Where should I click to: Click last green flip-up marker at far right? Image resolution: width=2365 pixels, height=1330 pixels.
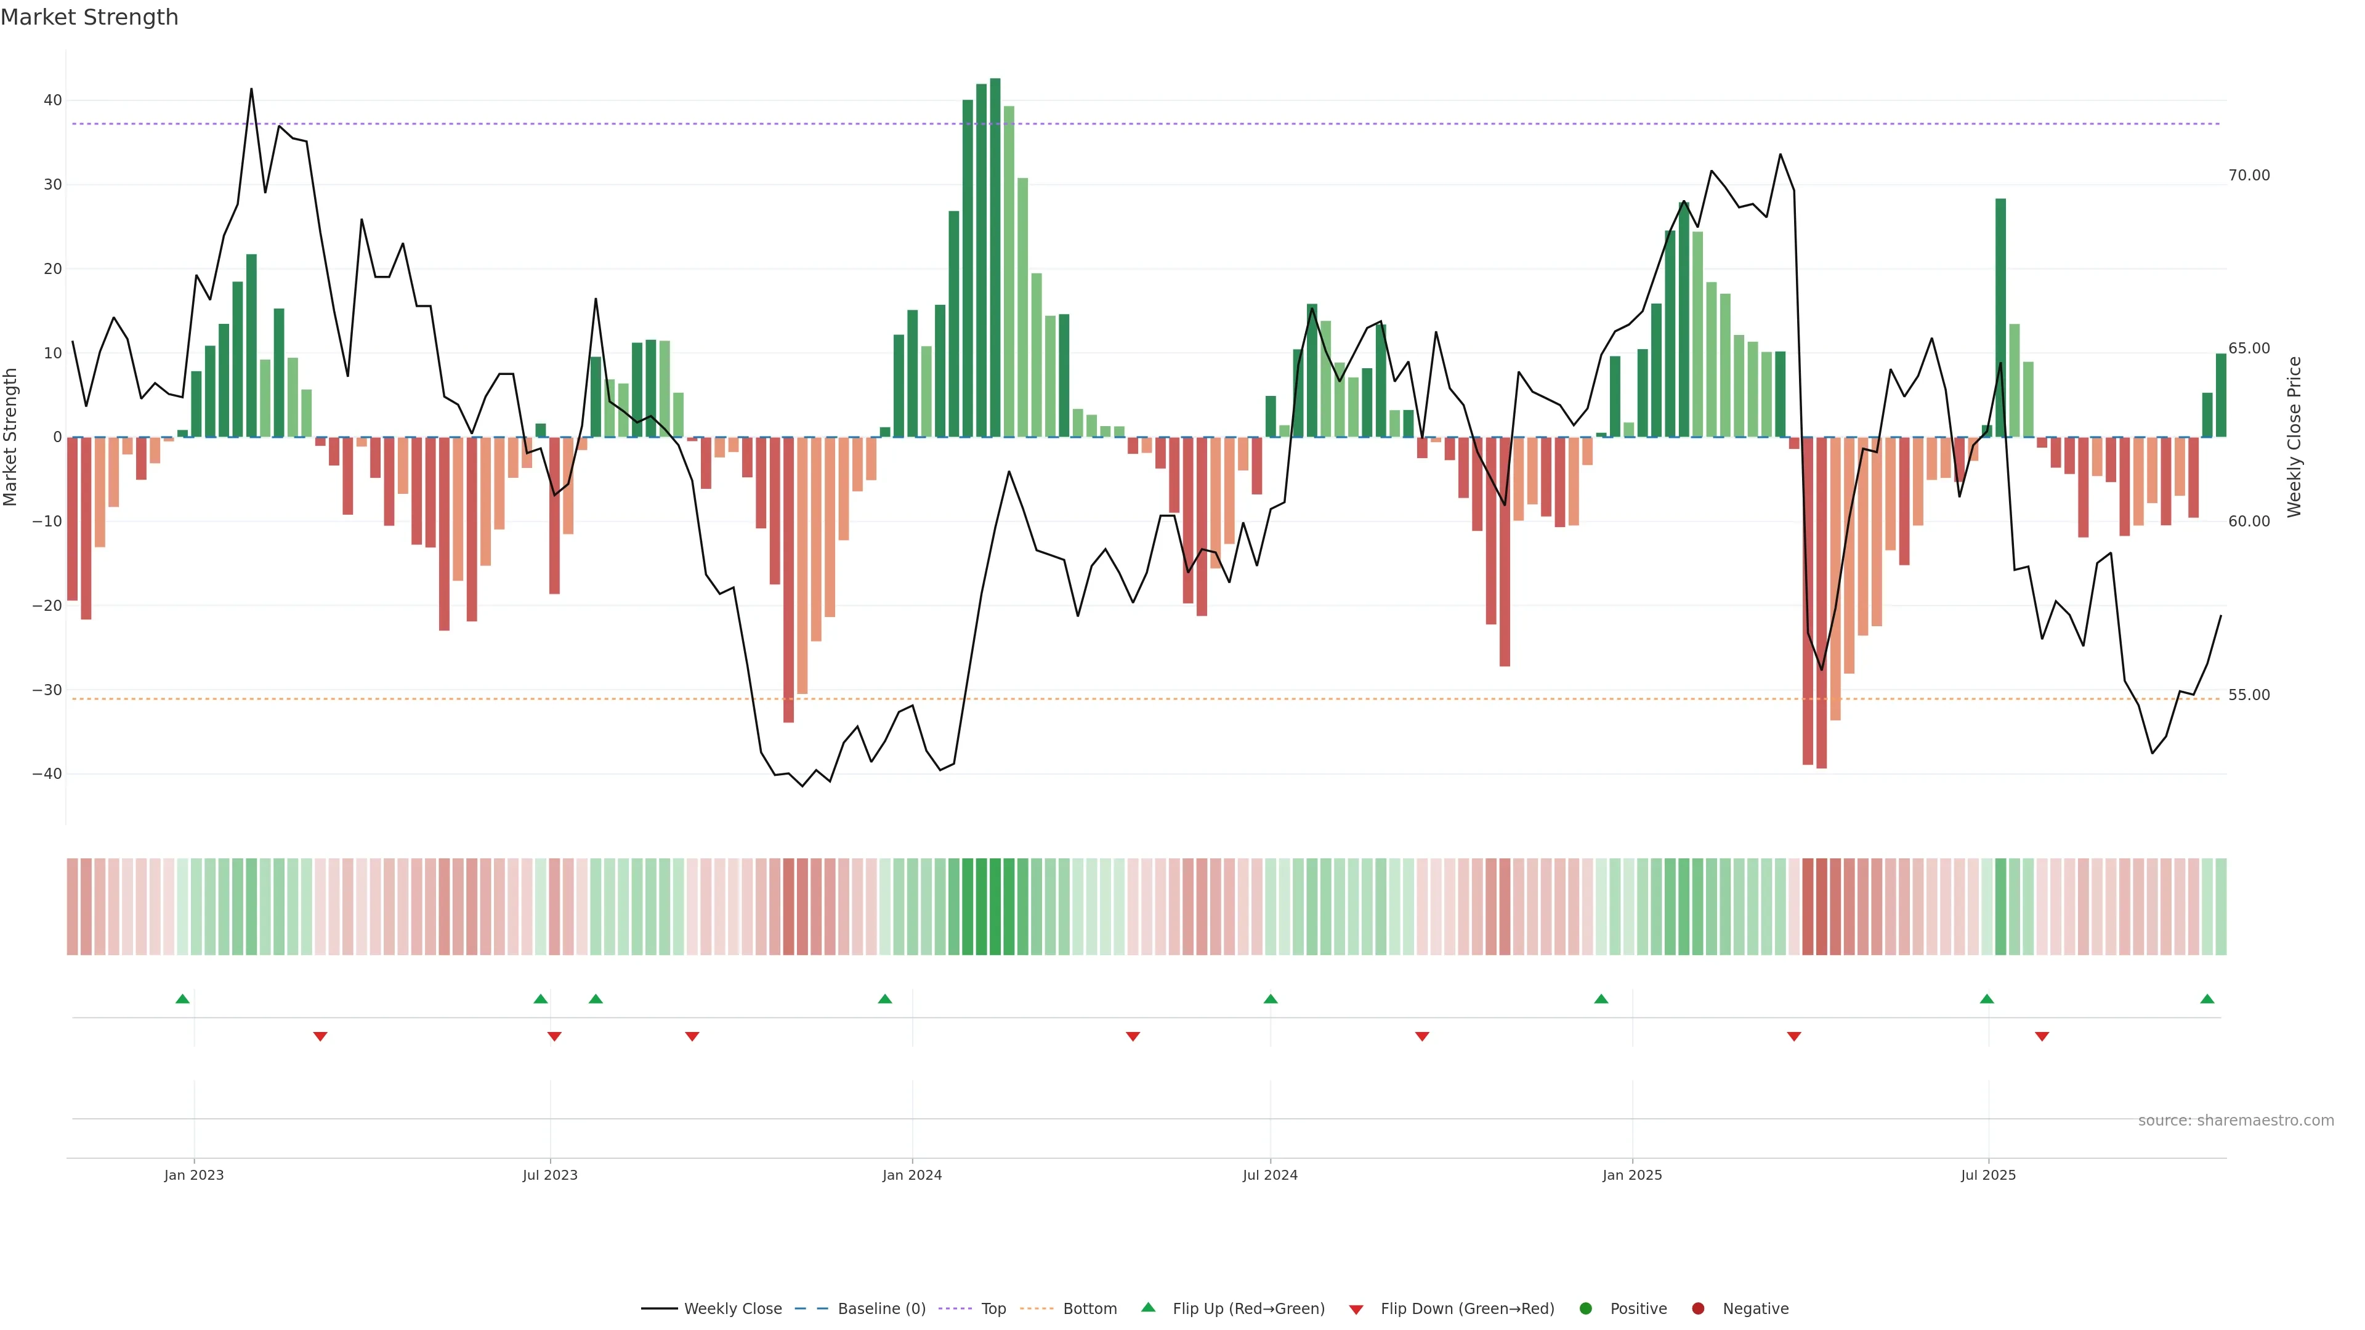coord(2207,999)
